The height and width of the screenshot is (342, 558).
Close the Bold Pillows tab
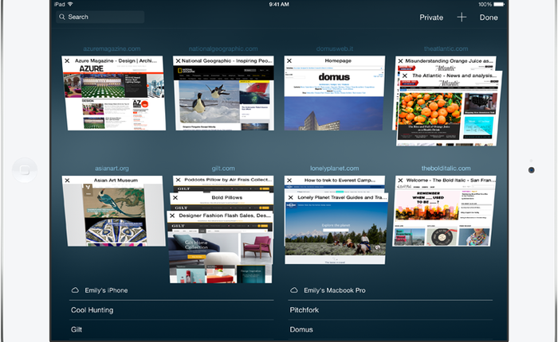pyautogui.click(x=175, y=197)
